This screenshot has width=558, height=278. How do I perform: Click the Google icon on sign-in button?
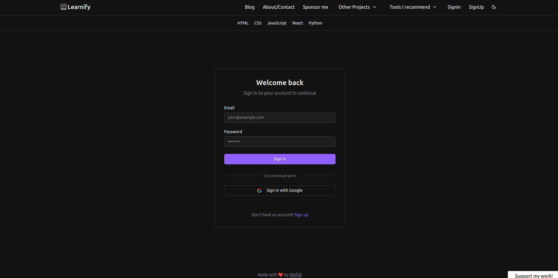(260, 190)
